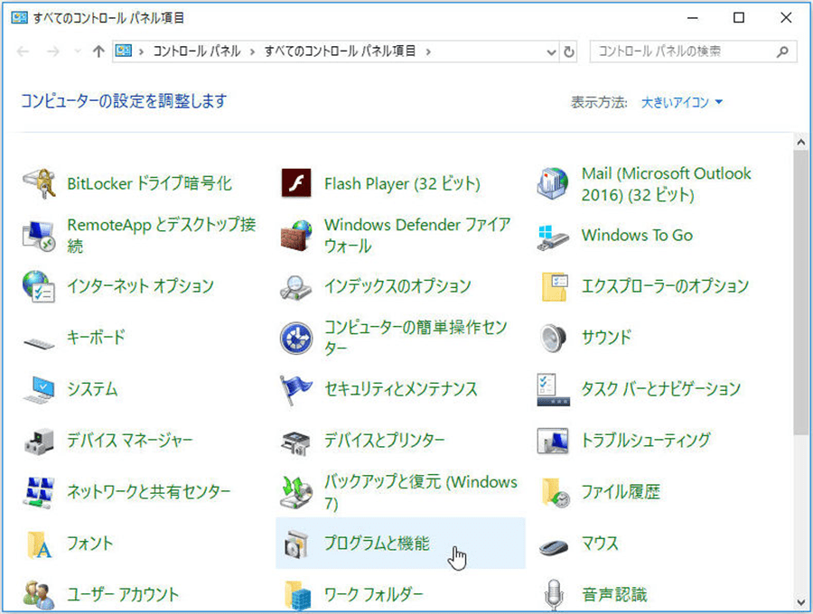Open デバイス マネージャー link
This screenshot has width=813, height=614.
(x=130, y=441)
